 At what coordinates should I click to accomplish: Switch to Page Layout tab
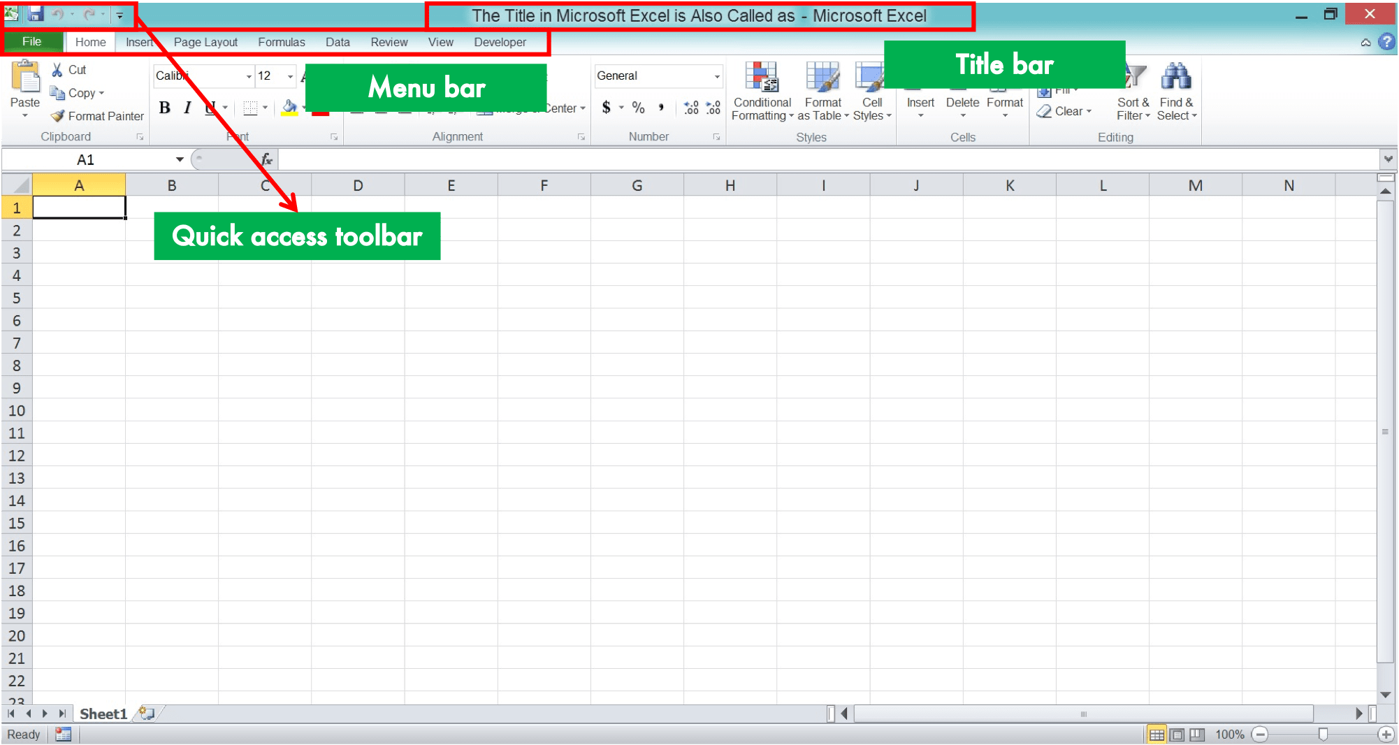(205, 43)
